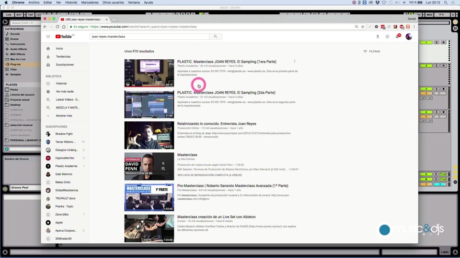
Task: Open the Archivo menu
Action: [x=34, y=2]
